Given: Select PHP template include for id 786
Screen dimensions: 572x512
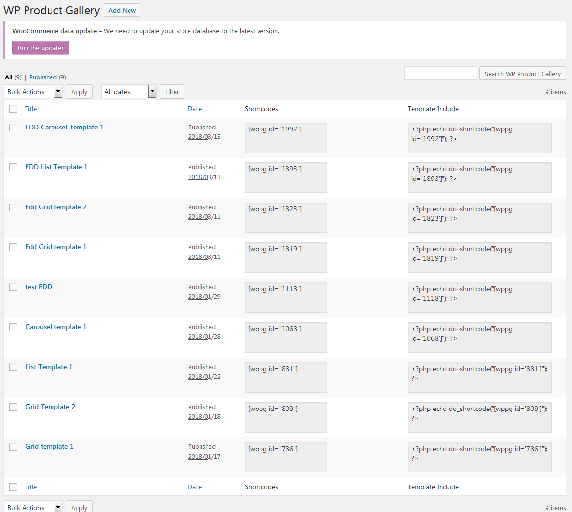Looking at the screenshot, I should click(479, 457).
